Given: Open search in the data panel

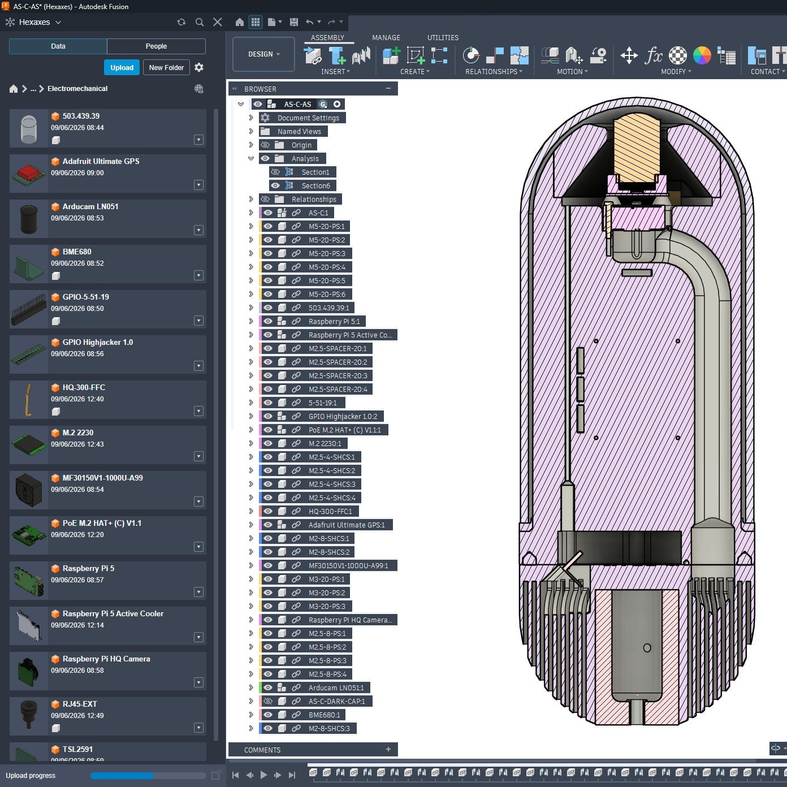Looking at the screenshot, I should (x=200, y=22).
